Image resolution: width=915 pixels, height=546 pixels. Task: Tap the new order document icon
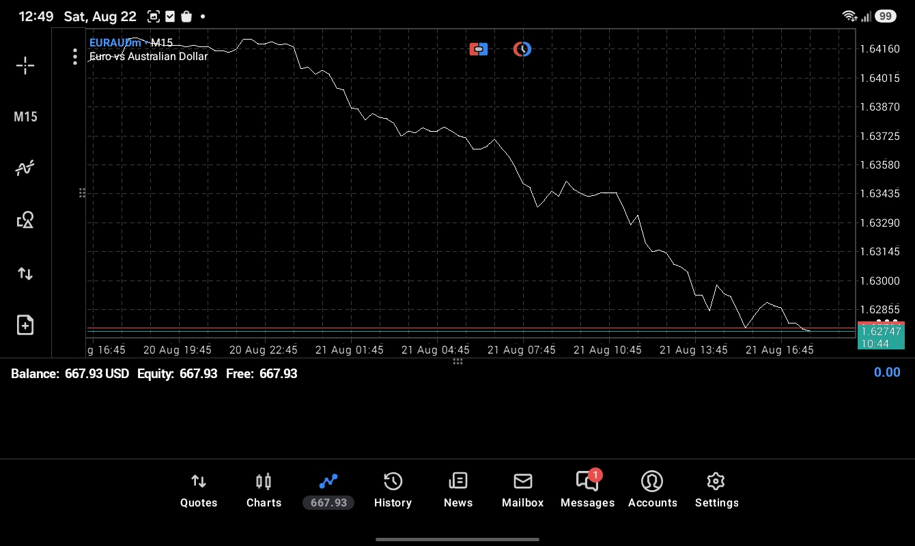[x=25, y=325]
